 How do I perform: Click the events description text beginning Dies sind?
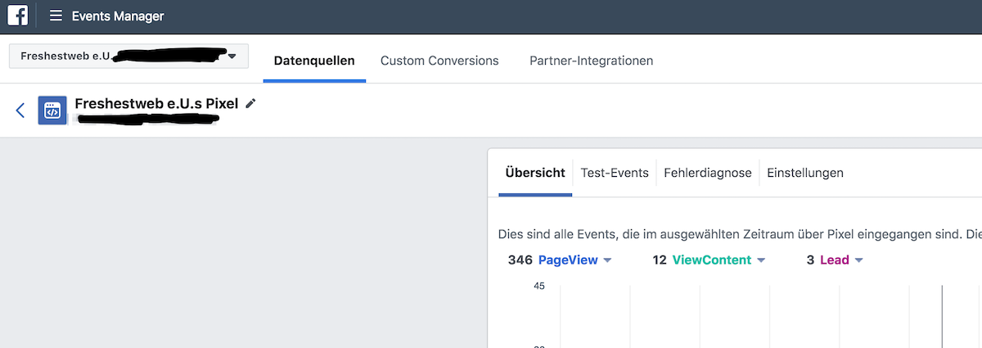pos(740,234)
